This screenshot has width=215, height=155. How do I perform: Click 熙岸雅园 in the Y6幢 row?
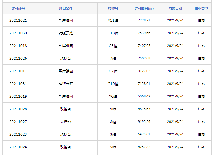pyautogui.click(x=66, y=96)
